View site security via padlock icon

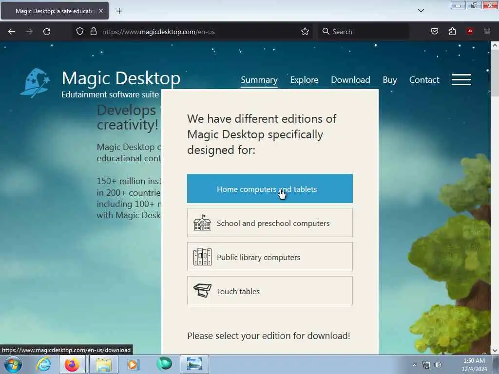click(x=93, y=32)
